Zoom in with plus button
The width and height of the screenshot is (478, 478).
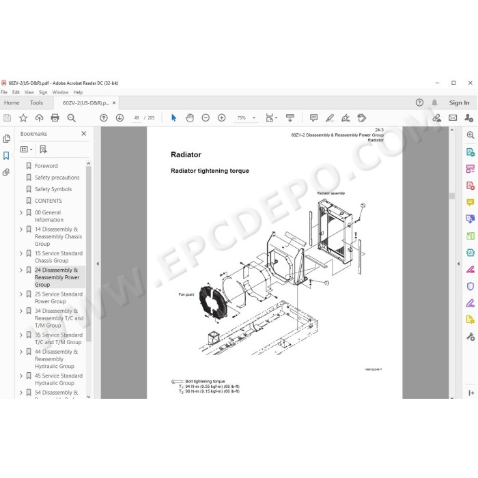(222, 118)
